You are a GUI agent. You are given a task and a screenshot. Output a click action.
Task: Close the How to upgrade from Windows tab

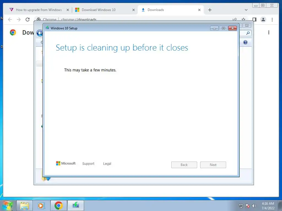68,10
